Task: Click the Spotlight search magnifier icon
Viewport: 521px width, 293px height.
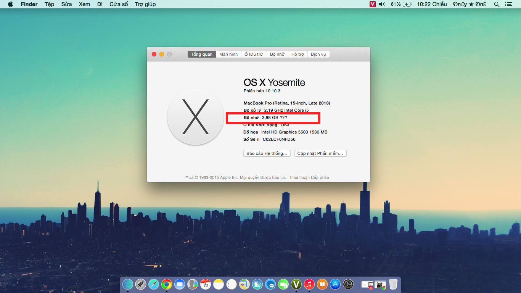Action: [497, 4]
